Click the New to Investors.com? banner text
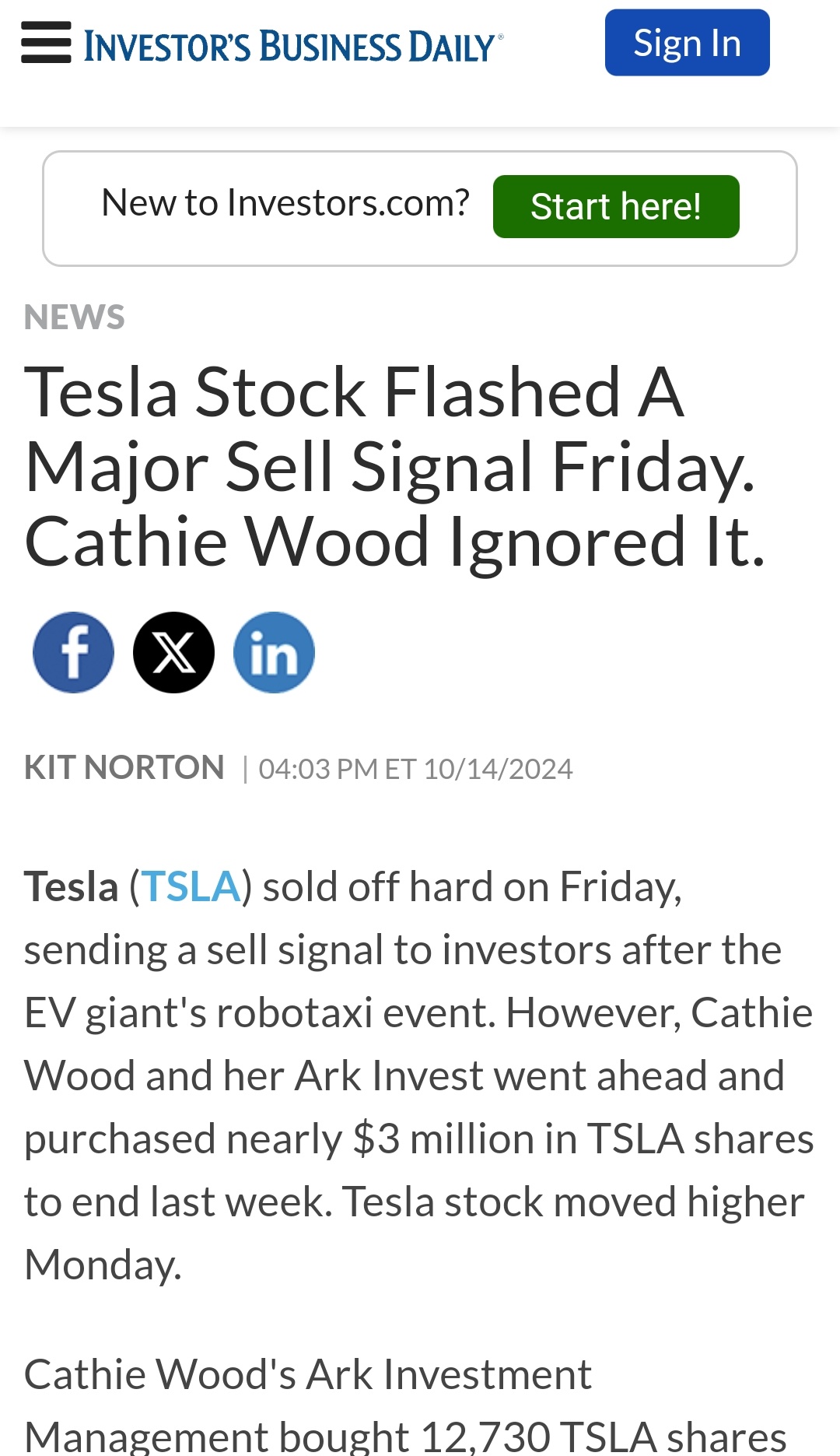Viewport: 840px width, 1456px height. (285, 203)
